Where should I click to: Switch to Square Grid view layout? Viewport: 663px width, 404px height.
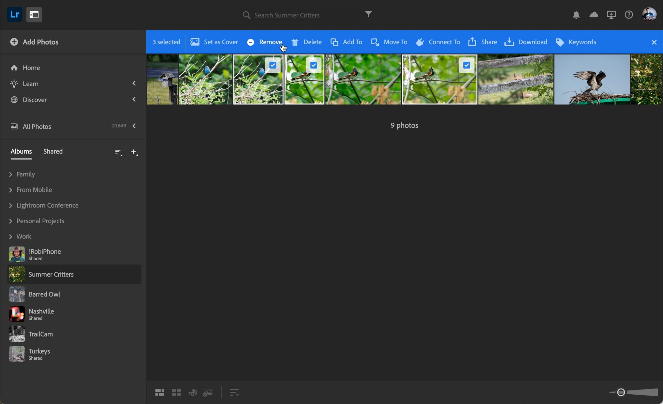[176, 392]
